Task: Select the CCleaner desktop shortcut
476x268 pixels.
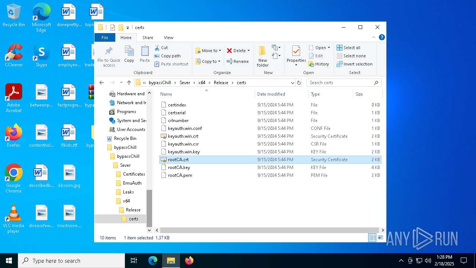Action: 14,56
